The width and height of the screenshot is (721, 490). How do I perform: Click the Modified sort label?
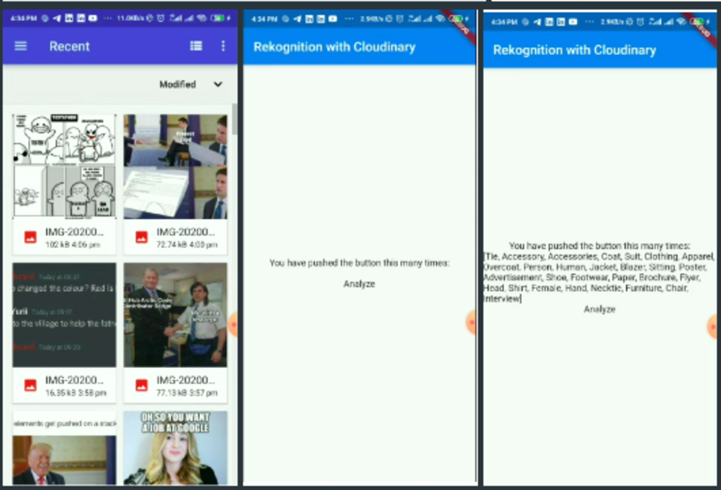tap(178, 84)
